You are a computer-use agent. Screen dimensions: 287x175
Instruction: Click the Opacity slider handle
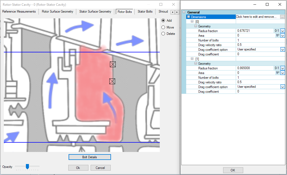point(27,166)
